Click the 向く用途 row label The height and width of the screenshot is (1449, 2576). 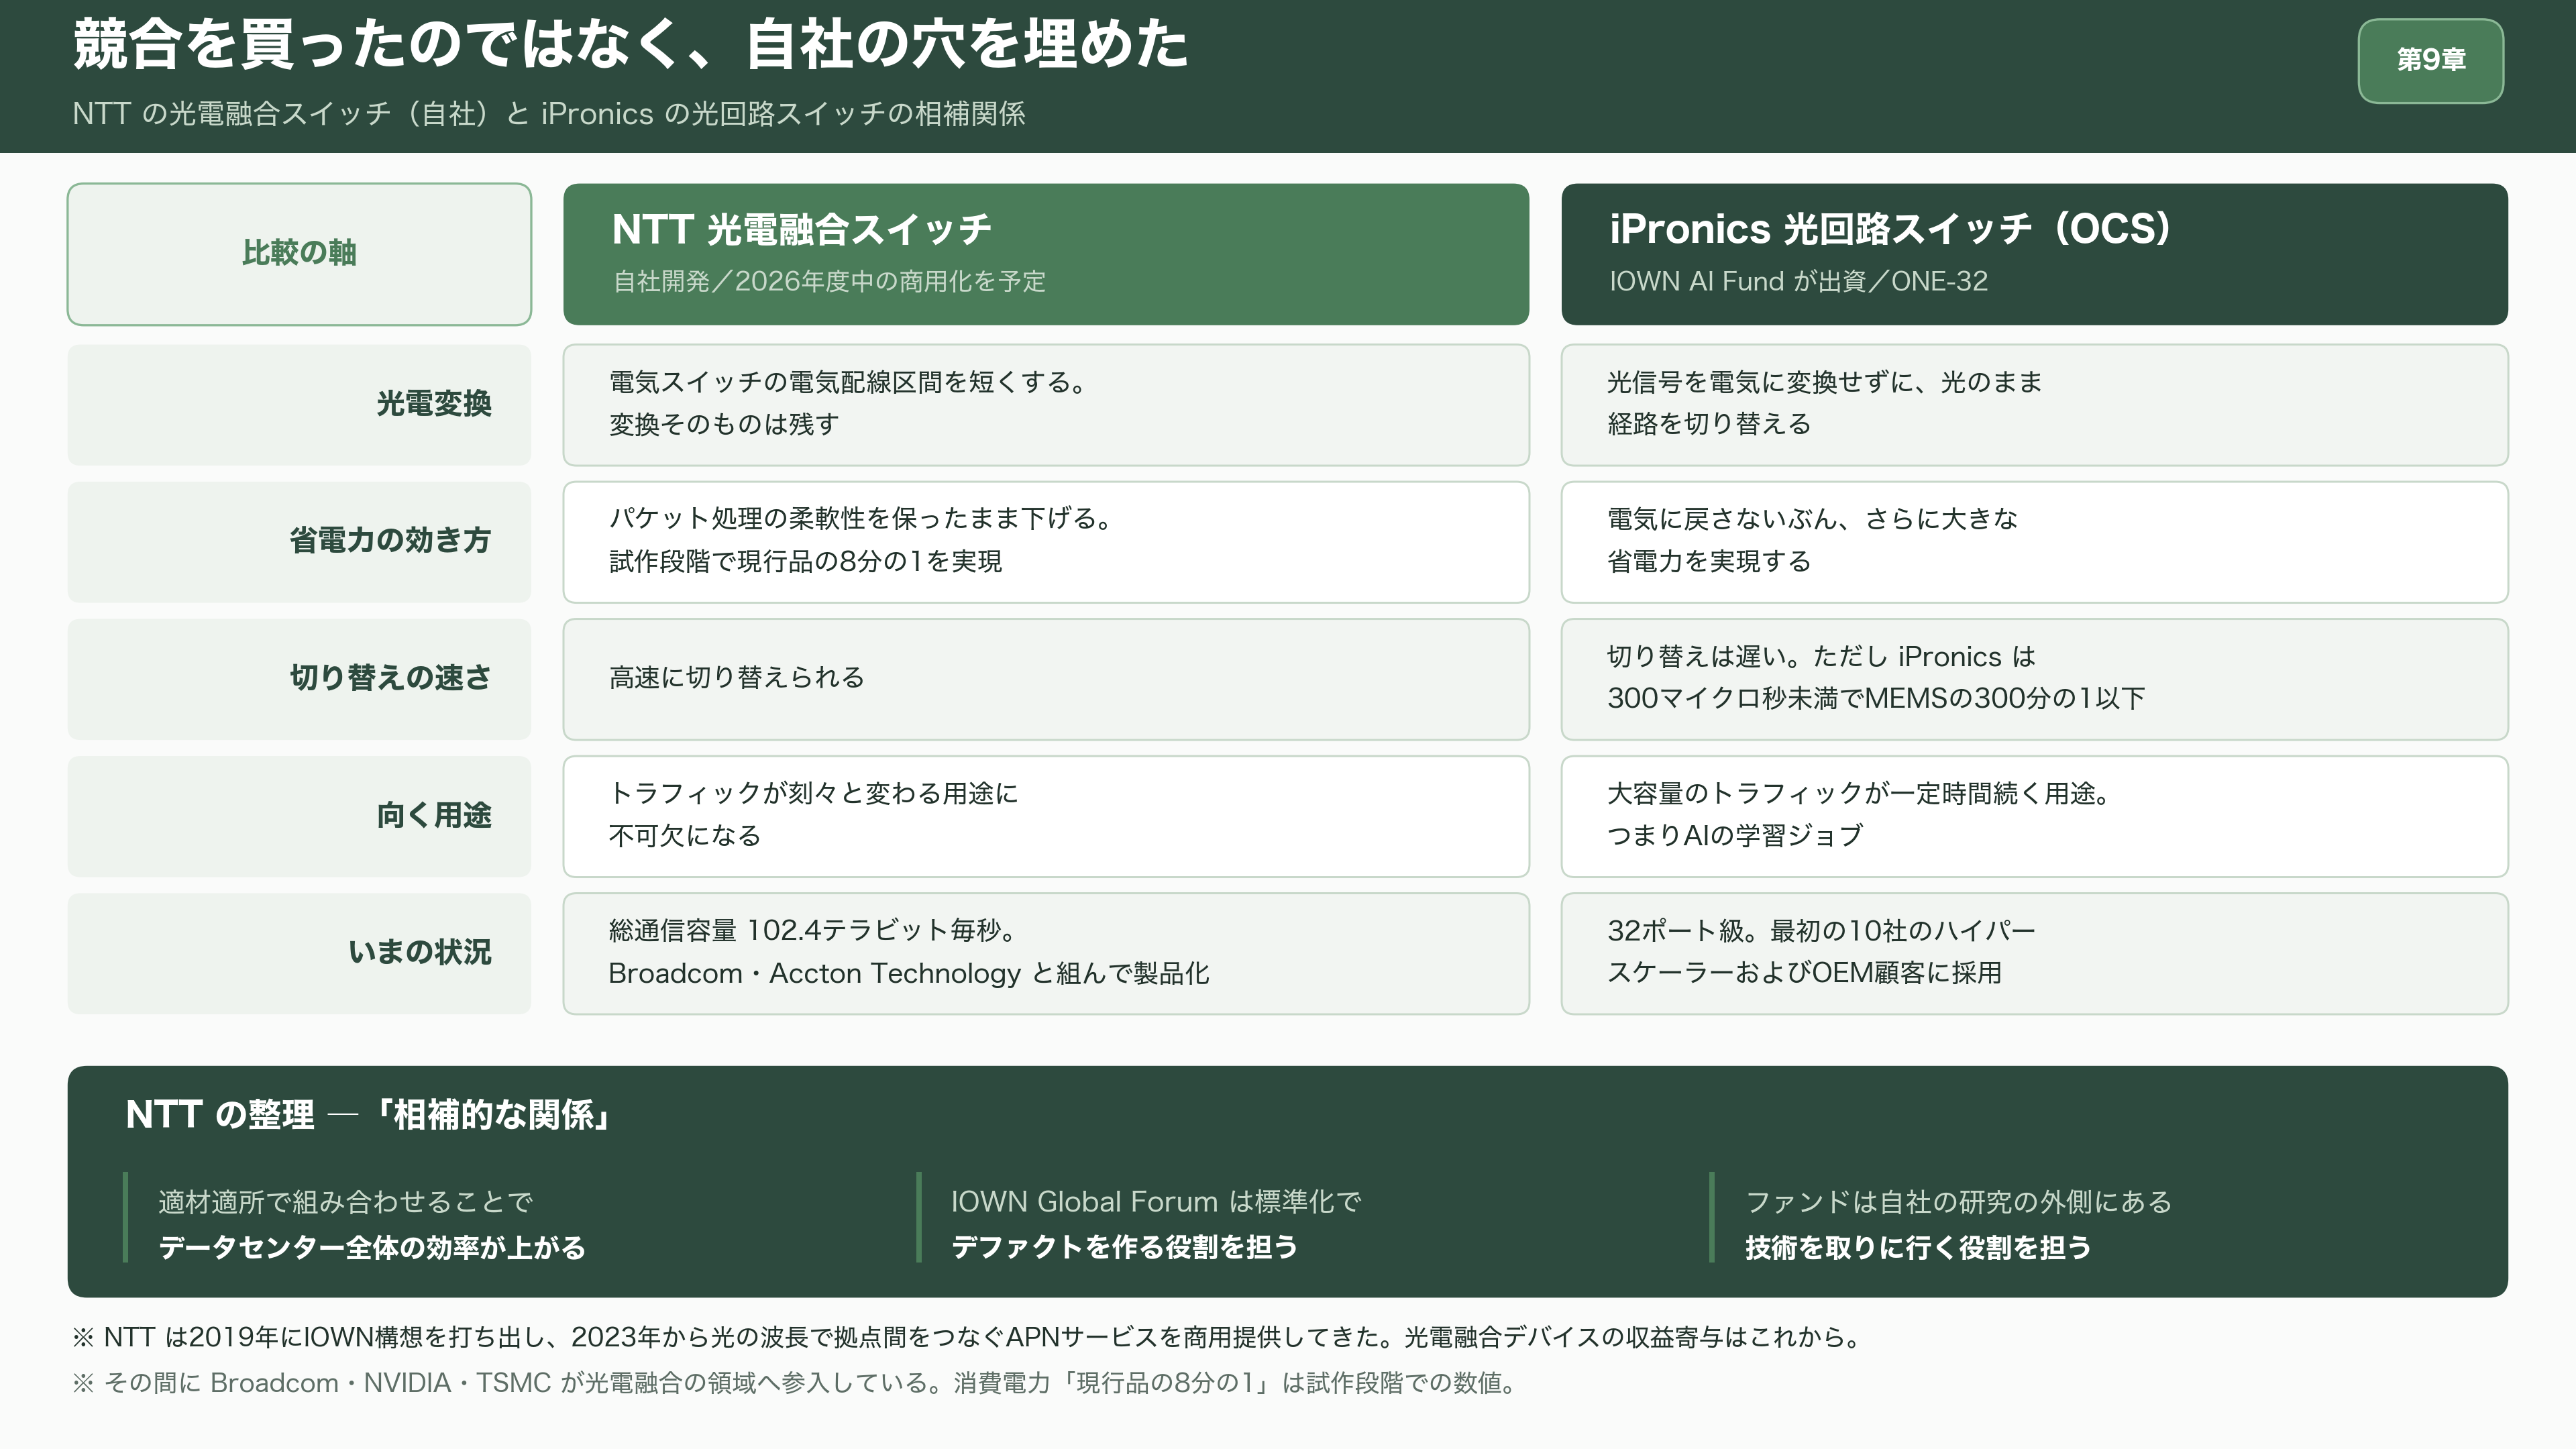(299, 816)
